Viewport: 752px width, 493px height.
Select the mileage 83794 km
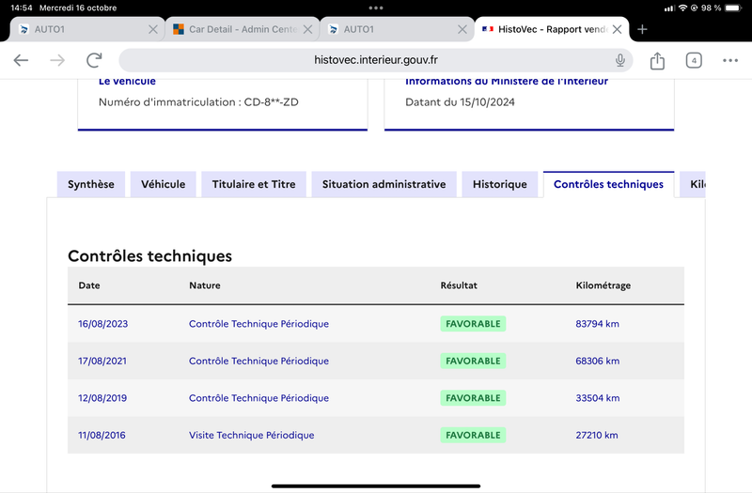(x=598, y=324)
